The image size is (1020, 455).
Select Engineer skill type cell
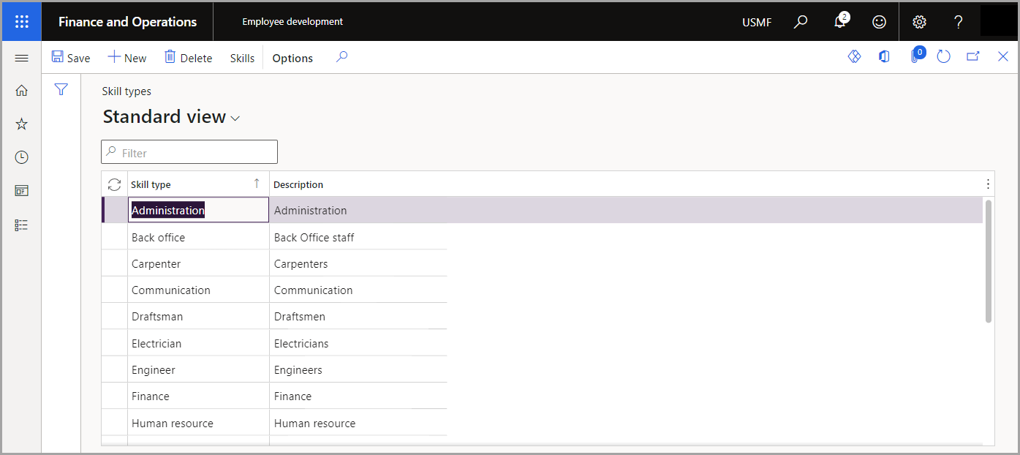pyautogui.click(x=198, y=369)
